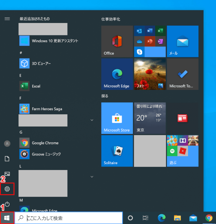Launch Windows 10 更新アシスタント
216x224 pixels.
click(49, 41)
